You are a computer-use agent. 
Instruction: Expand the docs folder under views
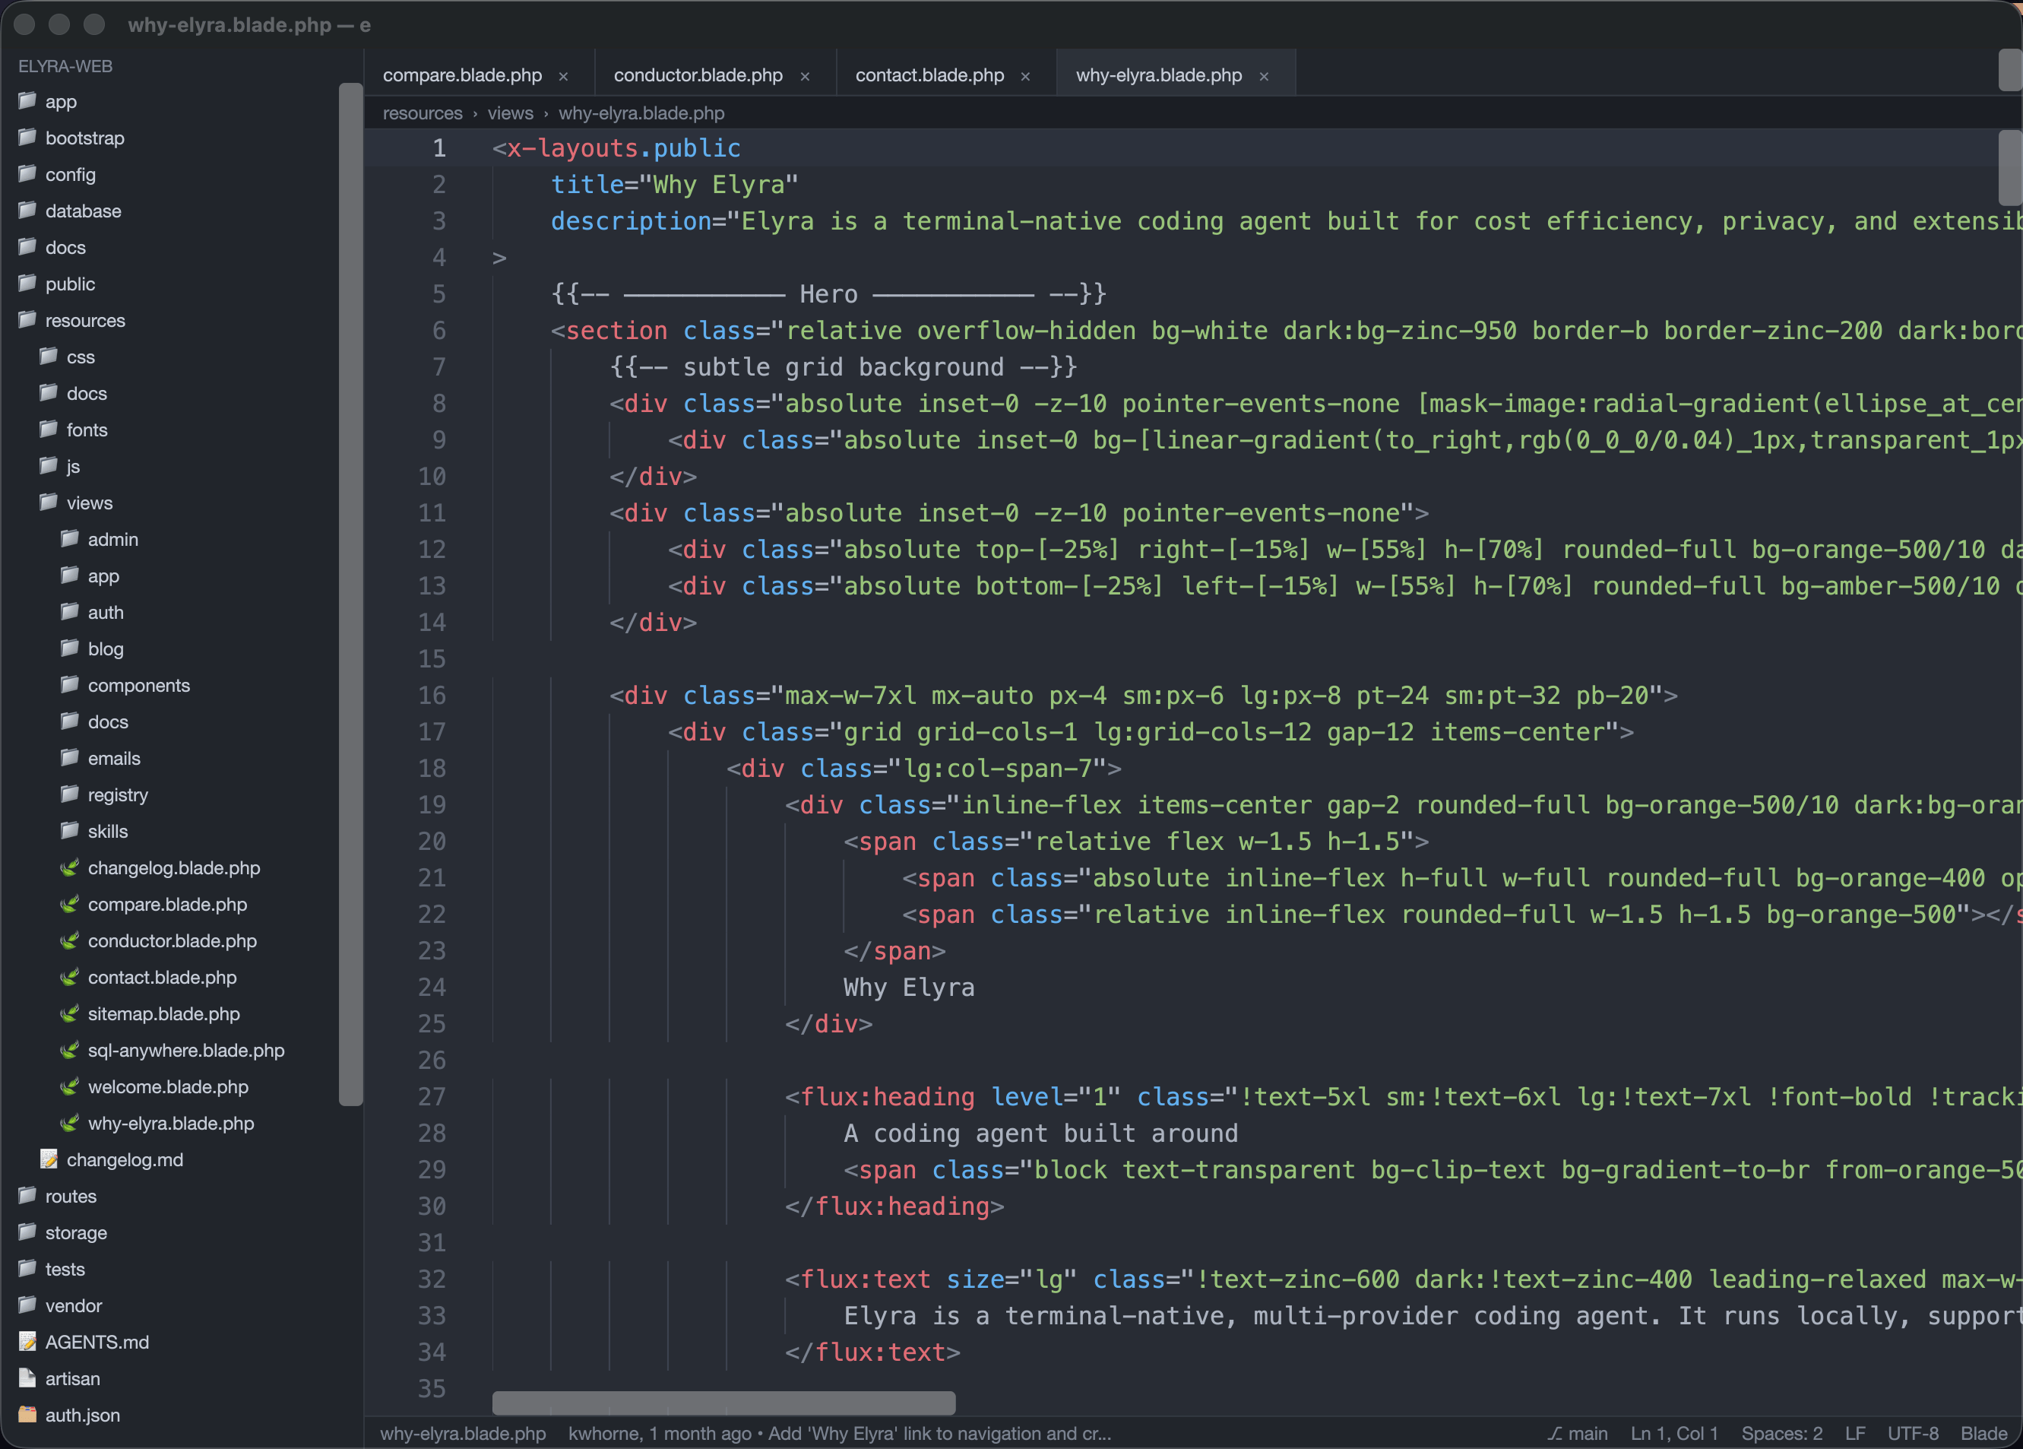(108, 721)
